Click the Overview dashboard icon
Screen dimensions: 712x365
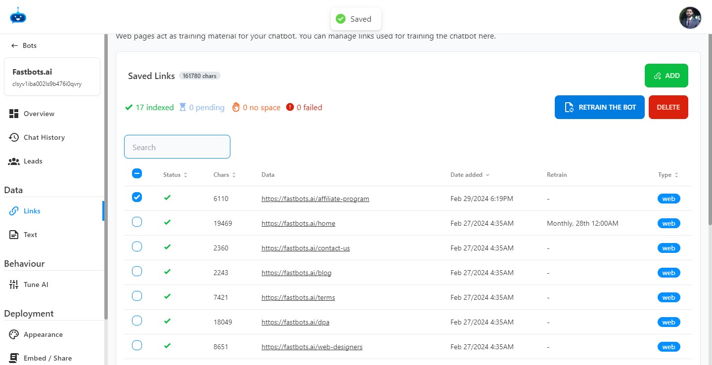[14, 114]
